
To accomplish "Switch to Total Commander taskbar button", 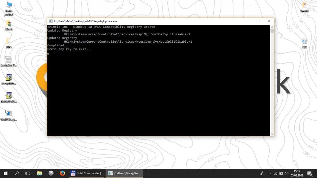I will (x=87, y=173).
